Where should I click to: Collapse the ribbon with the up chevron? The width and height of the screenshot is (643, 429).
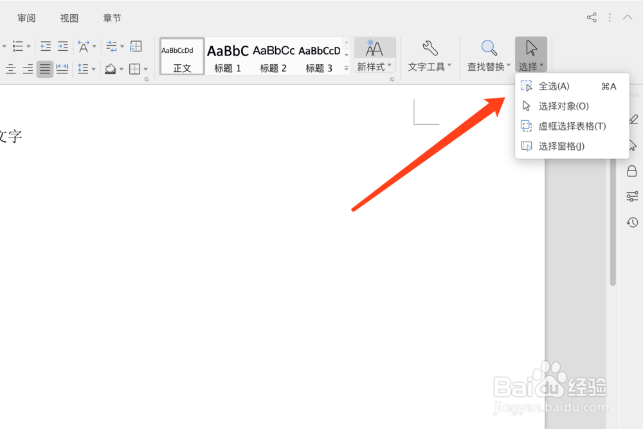pyautogui.click(x=628, y=17)
